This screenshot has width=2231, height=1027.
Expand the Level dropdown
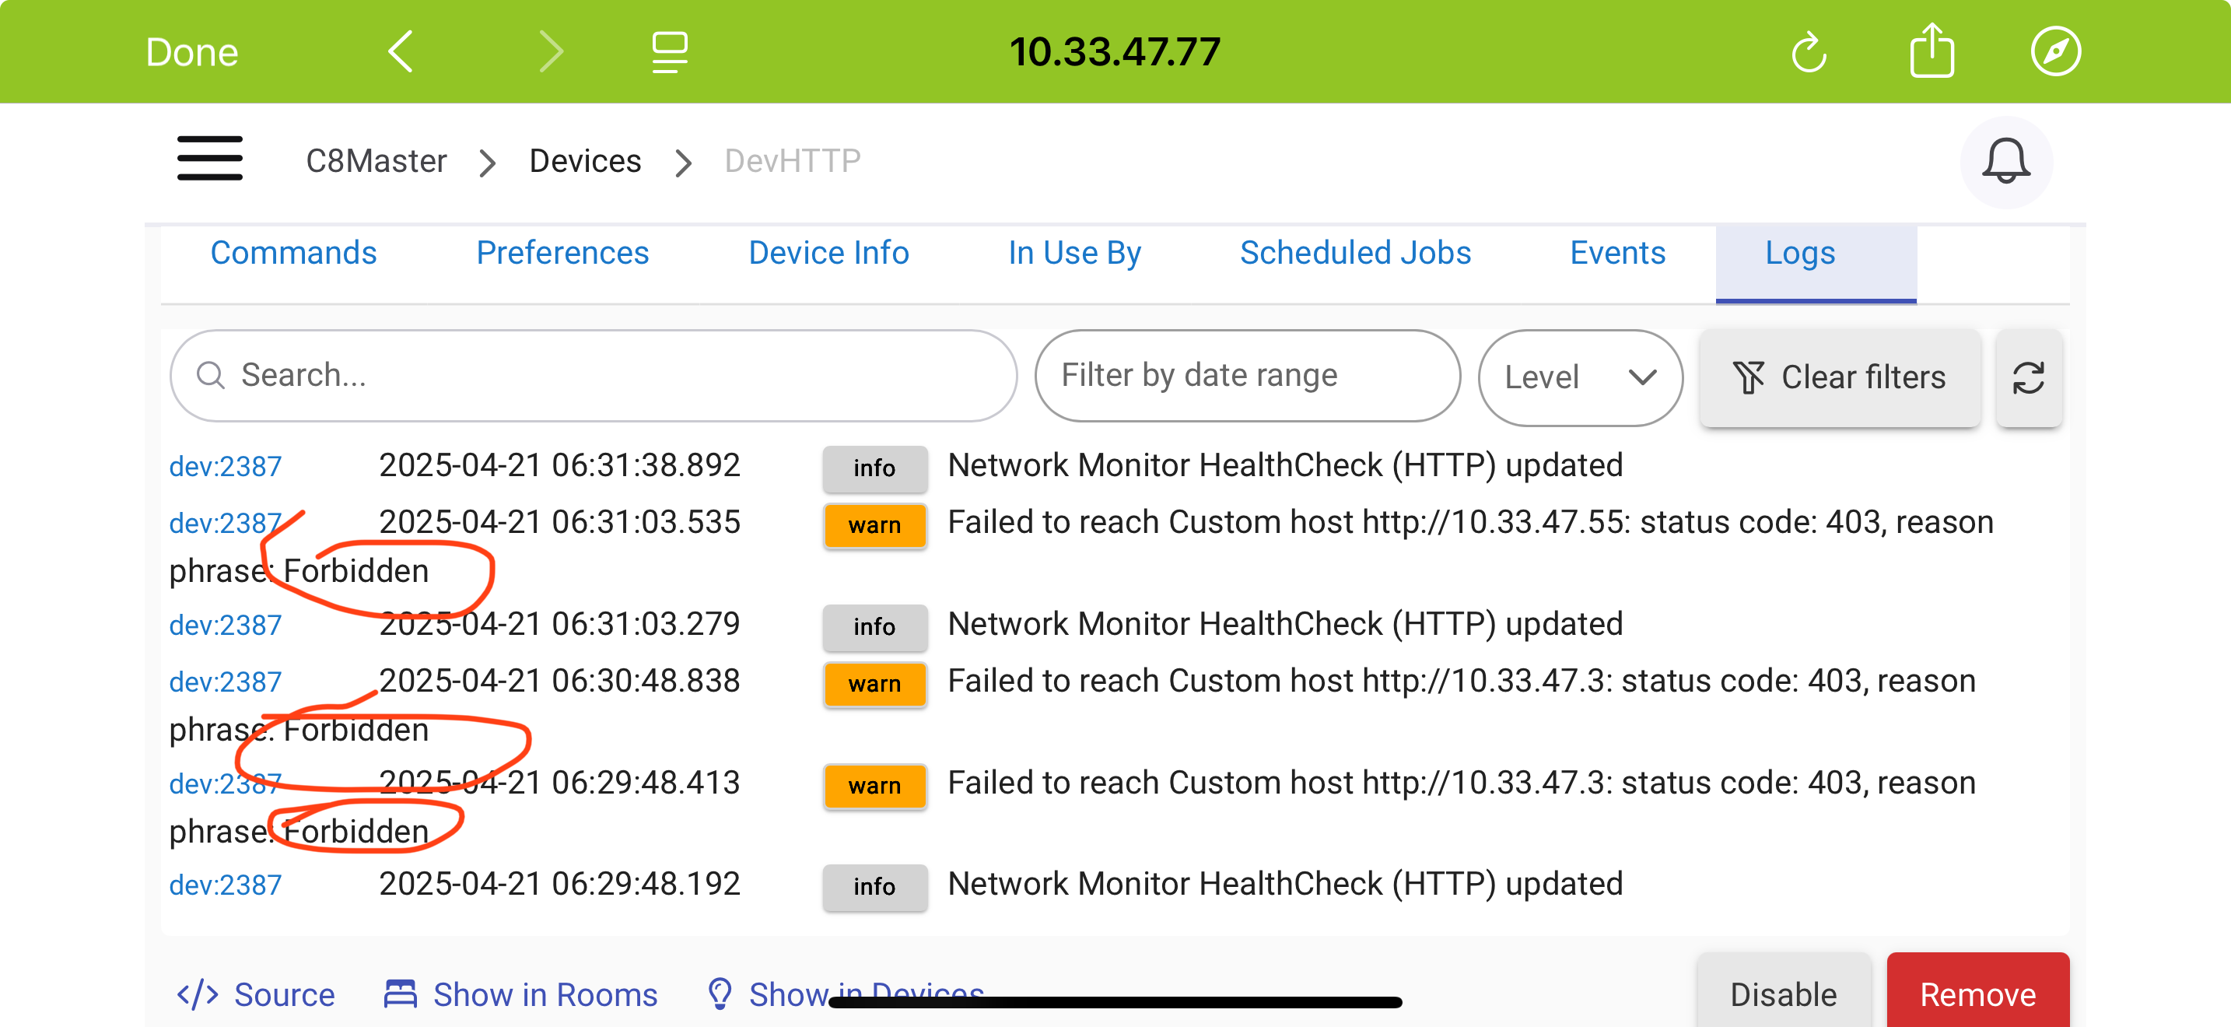pos(1580,377)
